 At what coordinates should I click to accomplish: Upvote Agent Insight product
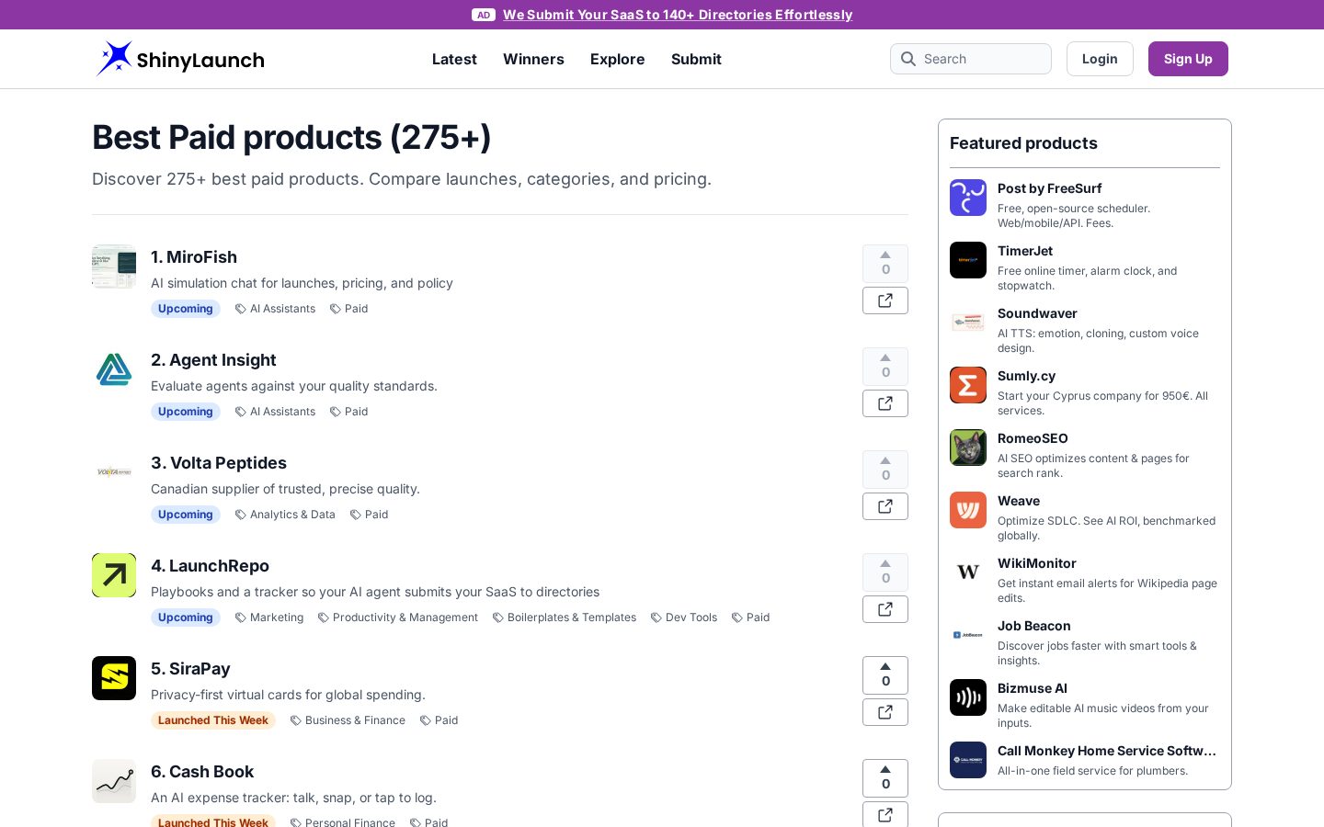pyautogui.click(x=885, y=367)
